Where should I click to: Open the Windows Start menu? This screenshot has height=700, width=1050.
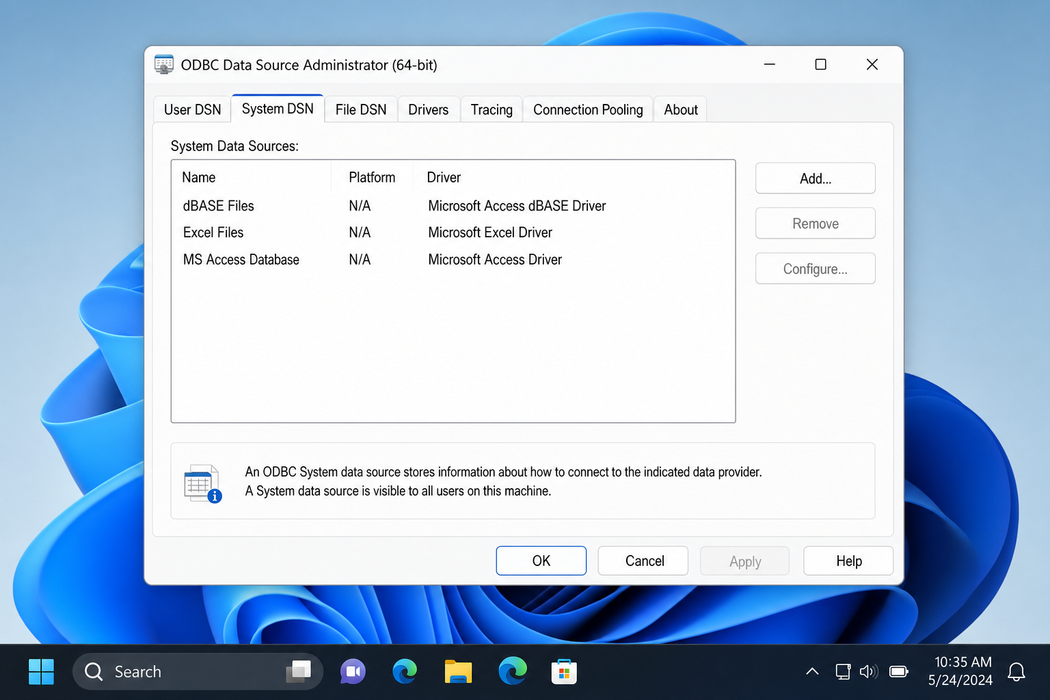tap(41, 671)
